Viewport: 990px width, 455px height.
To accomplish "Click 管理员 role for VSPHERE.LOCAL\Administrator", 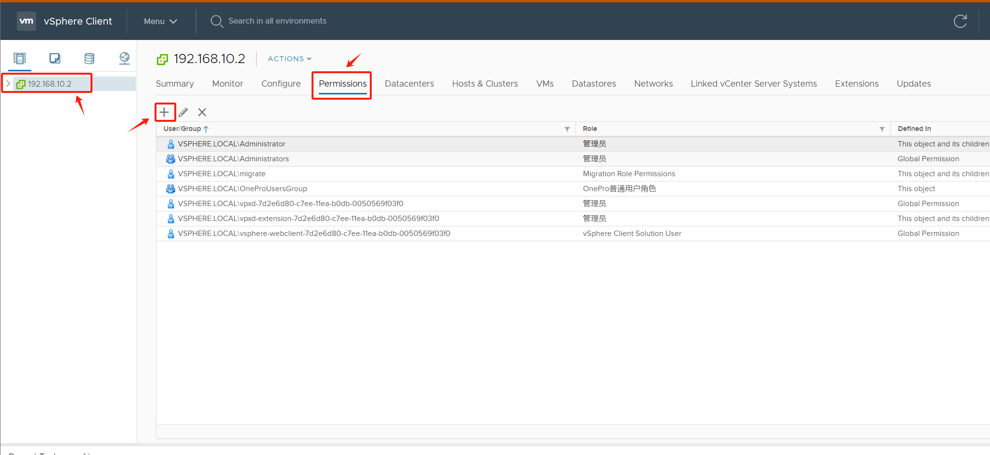I will (594, 144).
